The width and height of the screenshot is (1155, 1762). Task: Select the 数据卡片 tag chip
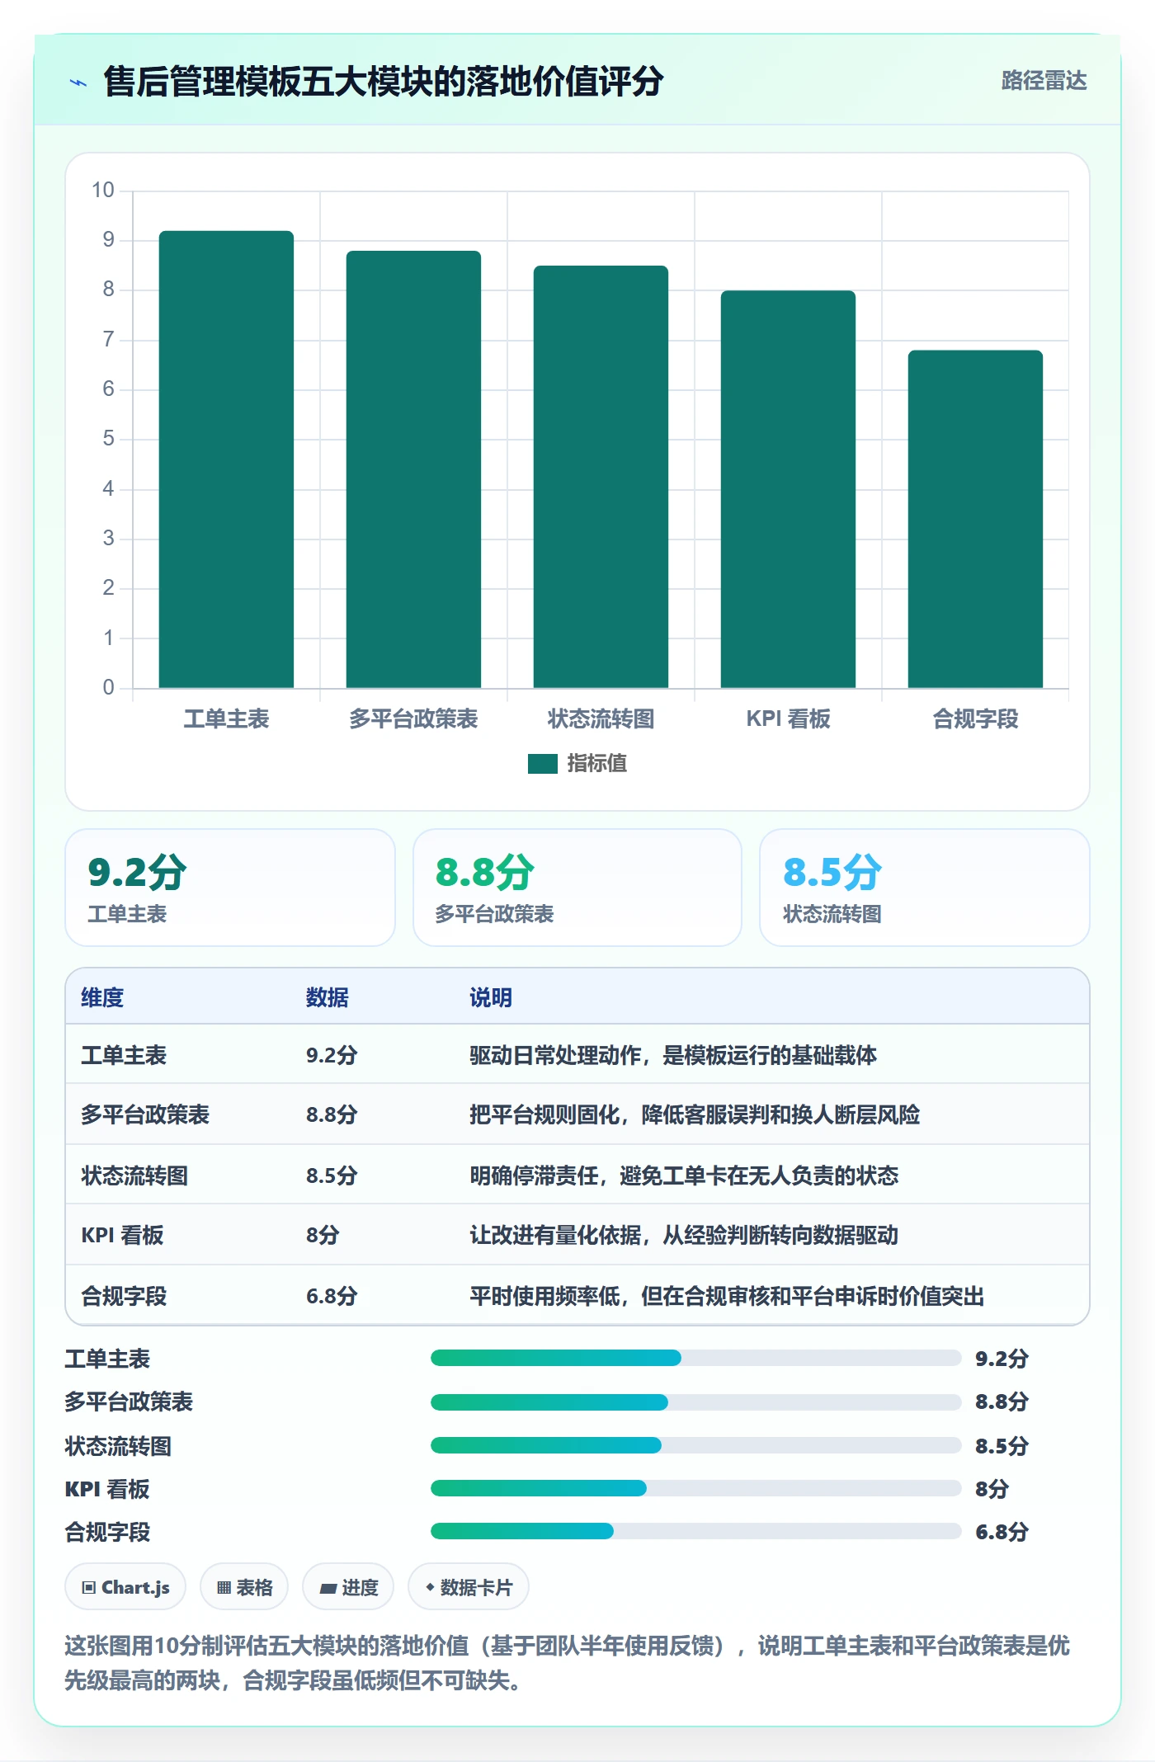469,1587
